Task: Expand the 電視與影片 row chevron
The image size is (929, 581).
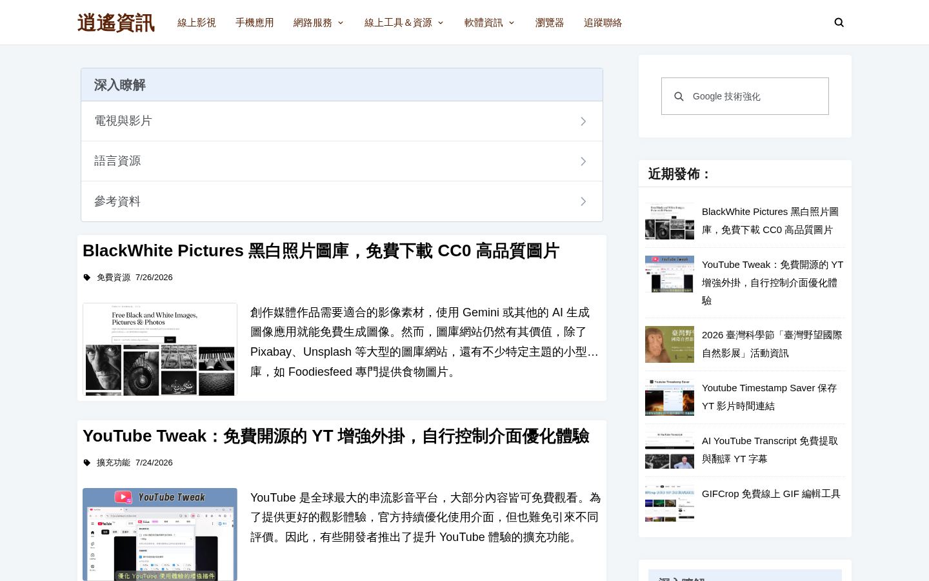Action: [583, 121]
